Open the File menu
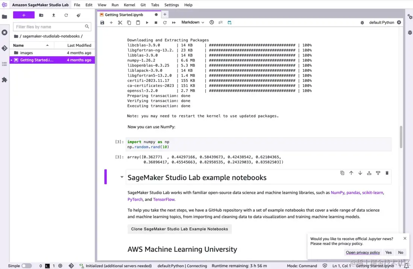 pos(77,5)
